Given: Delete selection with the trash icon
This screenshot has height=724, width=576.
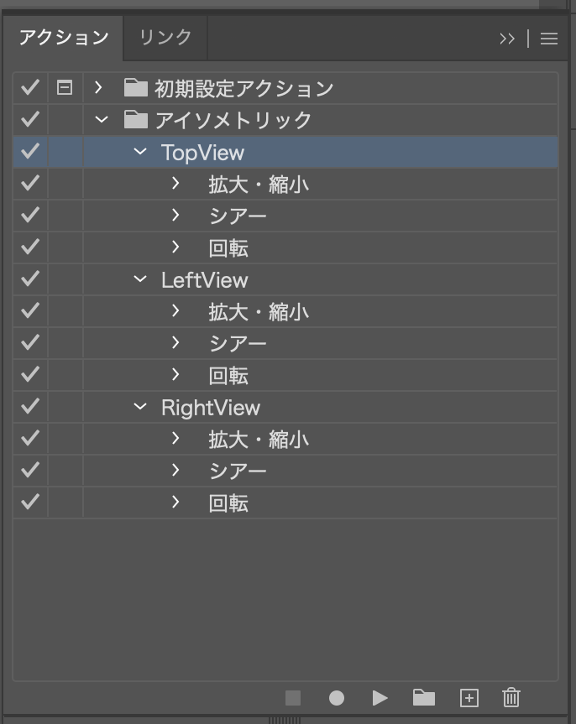Looking at the screenshot, I should coord(511,698).
